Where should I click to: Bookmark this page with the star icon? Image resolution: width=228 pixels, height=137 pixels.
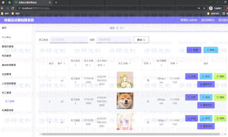click(204, 8)
